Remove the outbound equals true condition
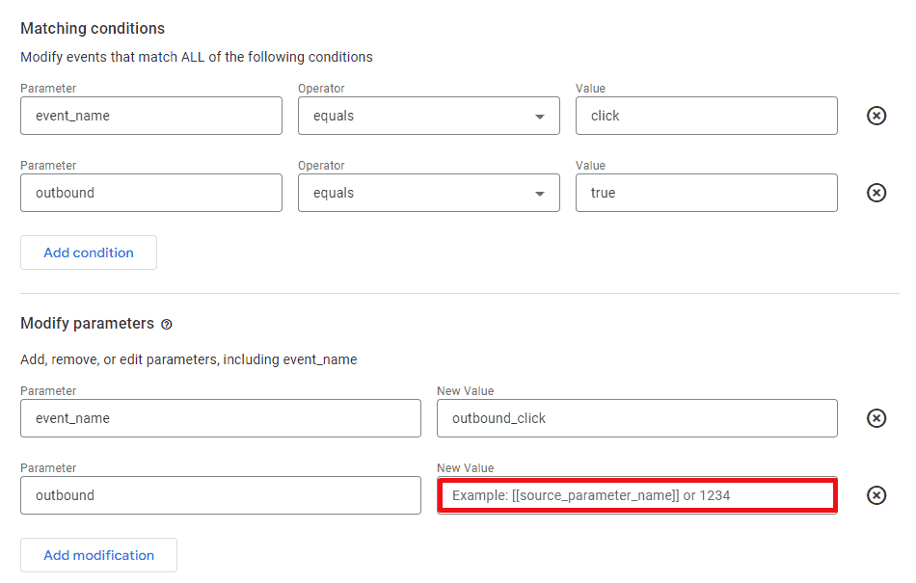 (876, 192)
